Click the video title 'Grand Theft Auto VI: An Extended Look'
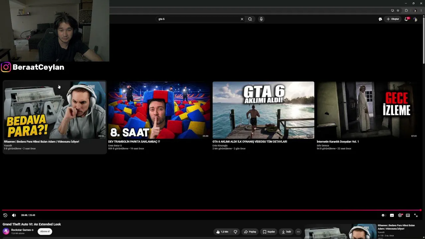Viewport: 425px width, 239px height. (x=32, y=224)
